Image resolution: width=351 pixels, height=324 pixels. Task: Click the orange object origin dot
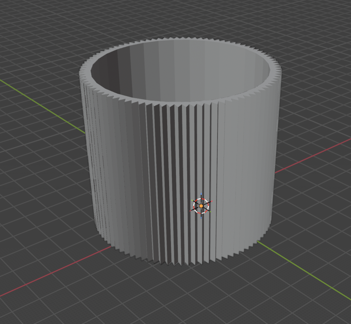coord(201,206)
